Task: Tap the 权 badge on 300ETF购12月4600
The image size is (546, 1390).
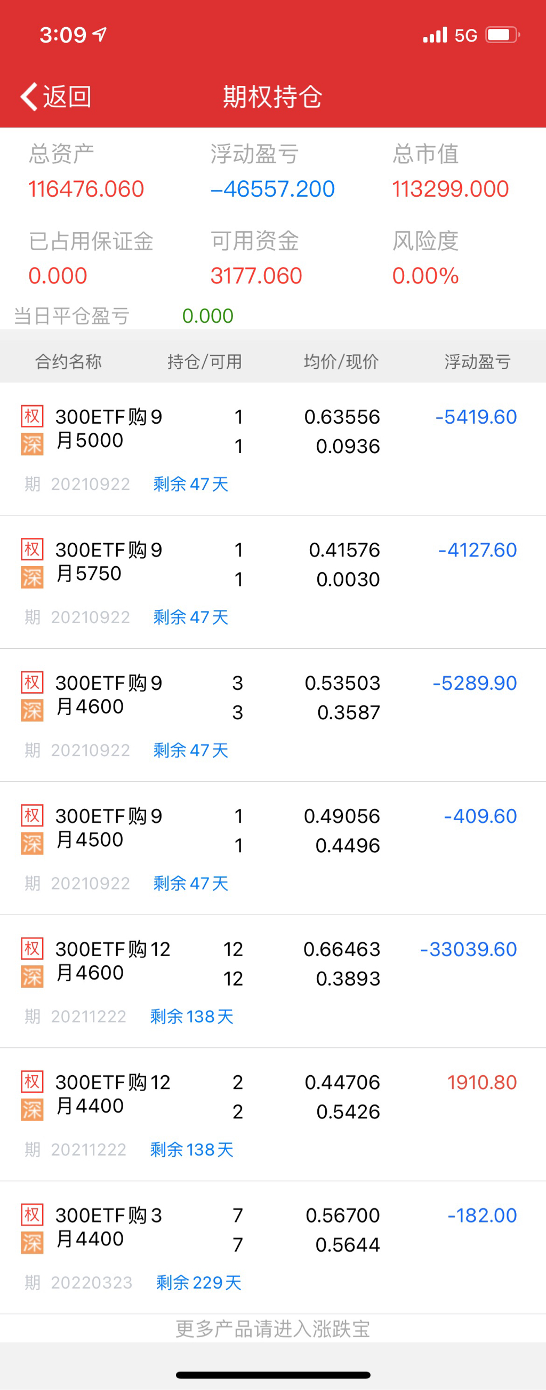Action: click(32, 948)
